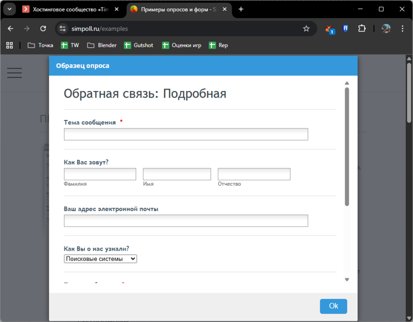
Task: Click the Тема сообщения input field
Action: [x=186, y=134]
